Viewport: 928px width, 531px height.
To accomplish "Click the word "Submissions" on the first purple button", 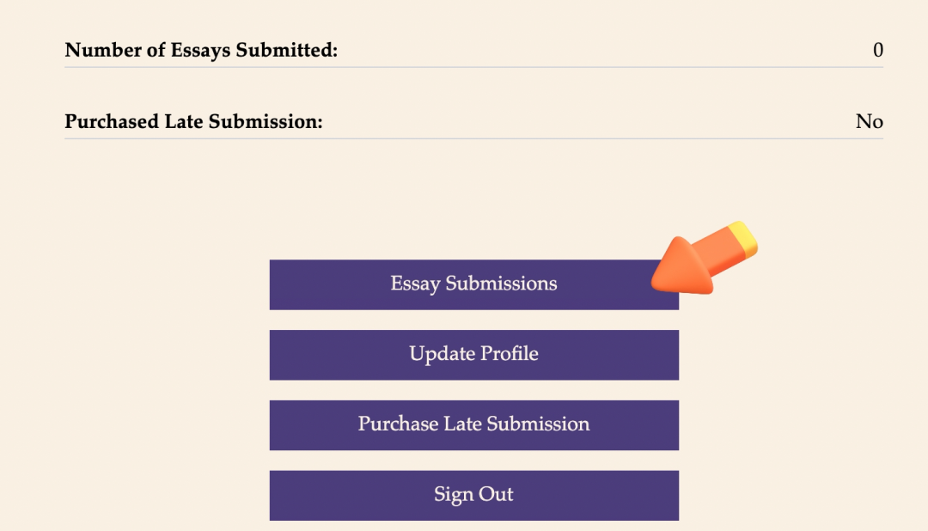I will click(501, 284).
